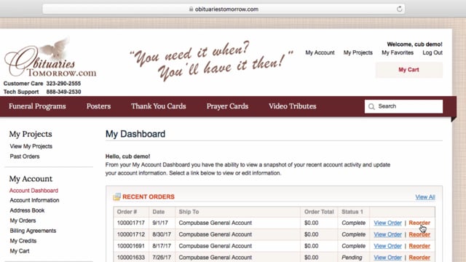Click the Order Total column header
This screenshot has height=262, width=466.
coord(319,212)
